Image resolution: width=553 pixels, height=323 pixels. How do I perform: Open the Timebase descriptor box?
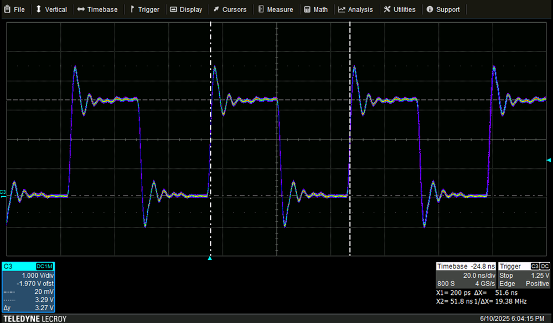point(466,275)
